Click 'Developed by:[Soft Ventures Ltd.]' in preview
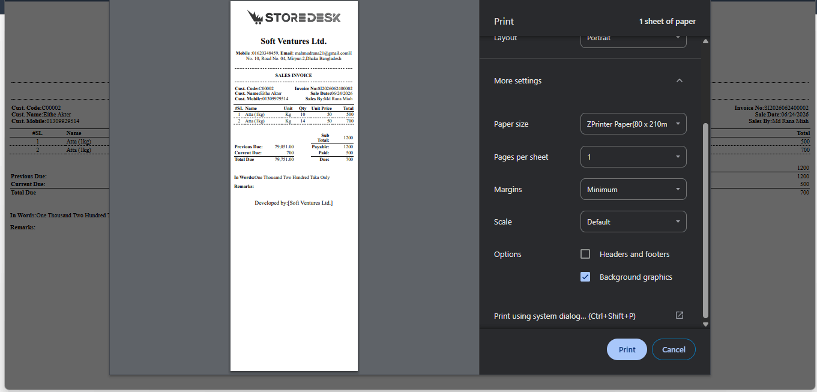The image size is (817, 392). coord(294,203)
